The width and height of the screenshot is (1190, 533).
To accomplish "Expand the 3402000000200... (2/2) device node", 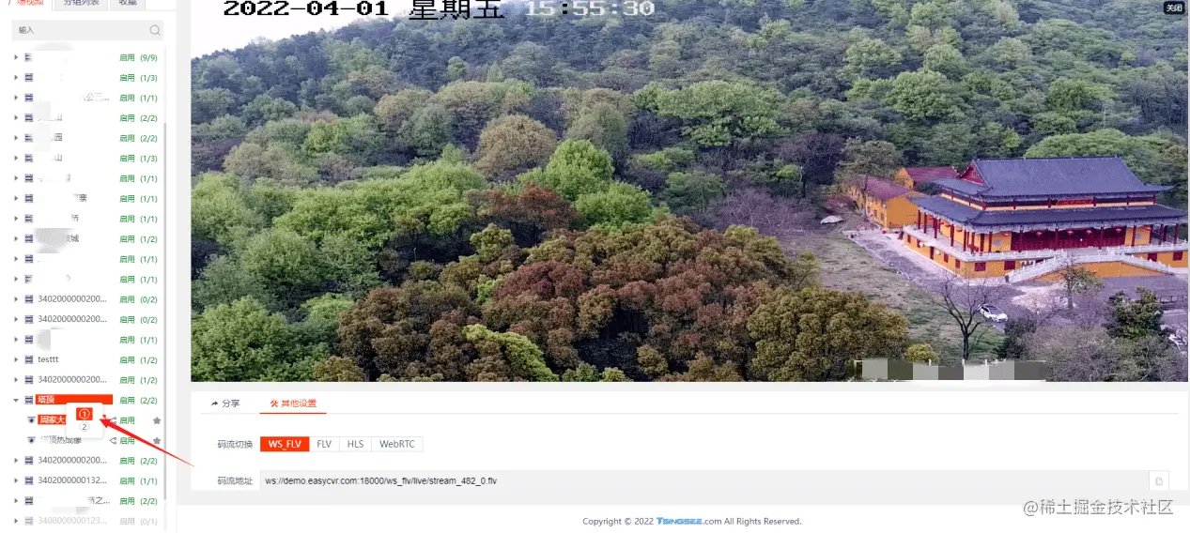I will (x=16, y=460).
